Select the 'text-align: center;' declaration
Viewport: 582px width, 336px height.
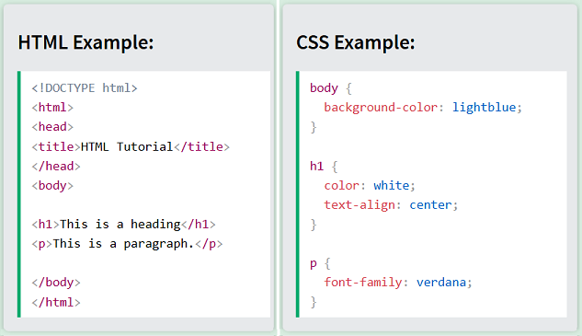pyautogui.click(x=391, y=204)
